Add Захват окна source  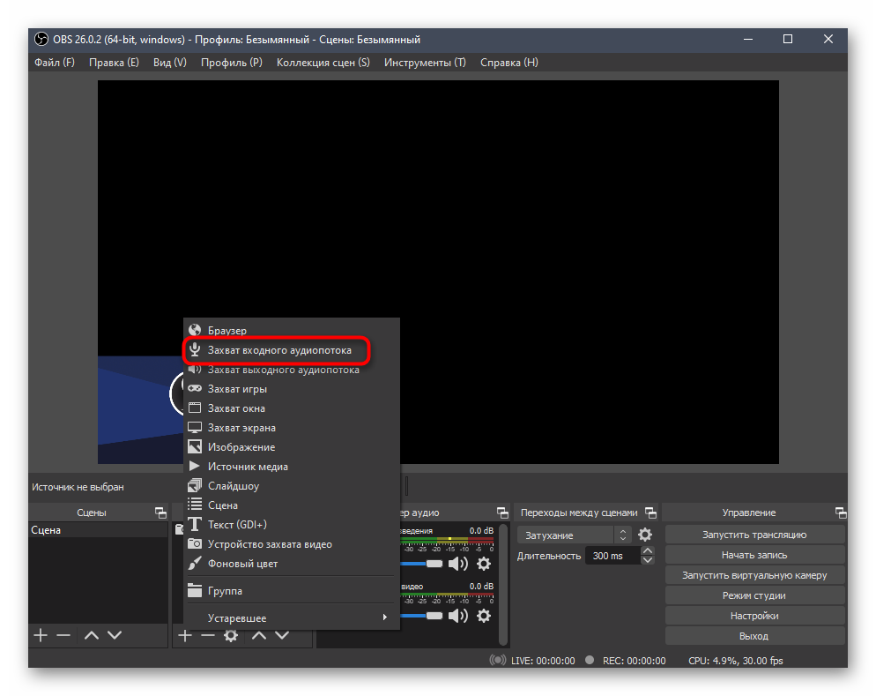291,408
